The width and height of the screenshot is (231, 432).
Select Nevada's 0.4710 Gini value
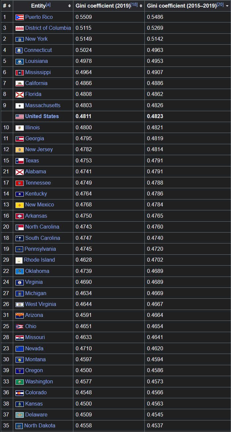click(x=84, y=349)
